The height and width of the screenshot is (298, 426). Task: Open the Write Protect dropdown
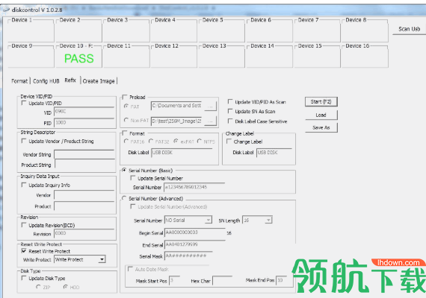[102, 259]
